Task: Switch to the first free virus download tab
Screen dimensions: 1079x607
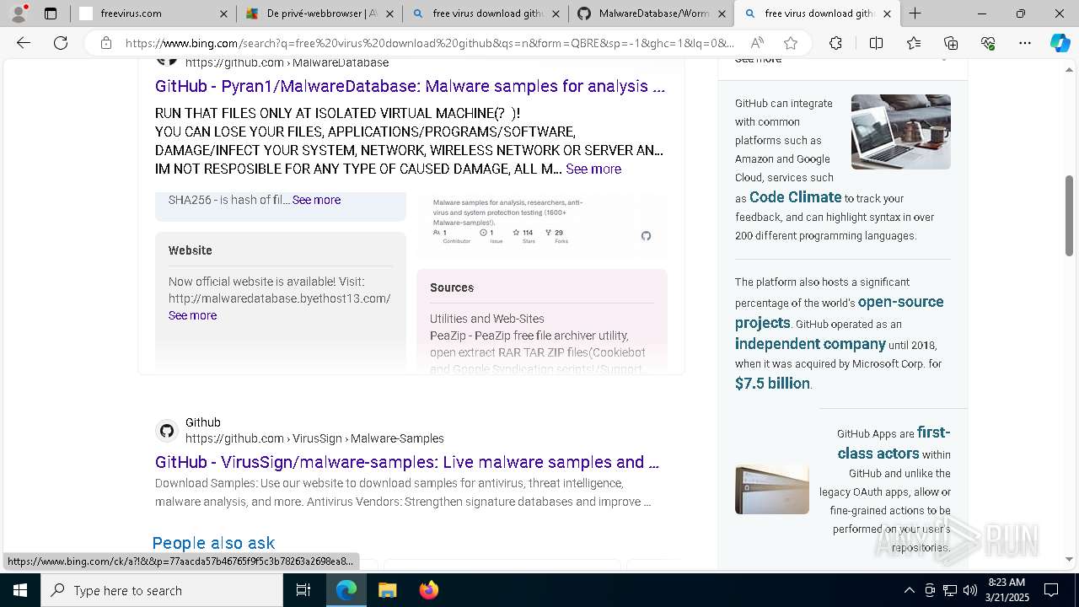Action: tap(485, 13)
